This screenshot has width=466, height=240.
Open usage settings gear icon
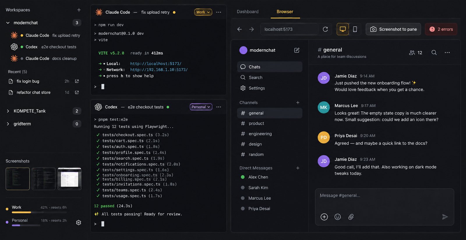pos(78,223)
